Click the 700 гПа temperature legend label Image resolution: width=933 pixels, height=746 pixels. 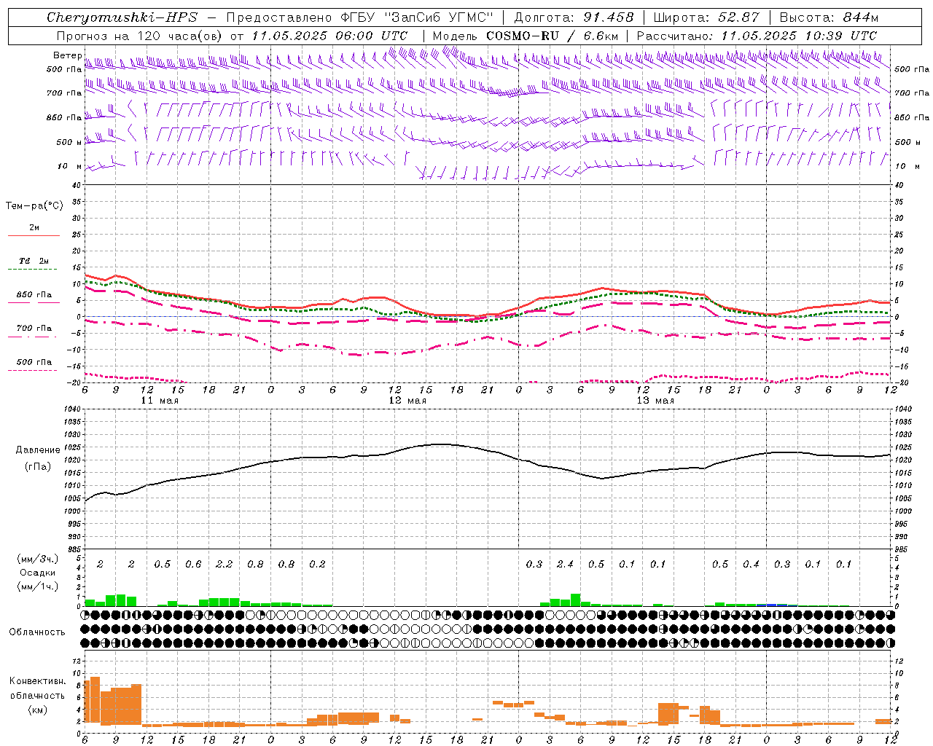[x=34, y=328]
